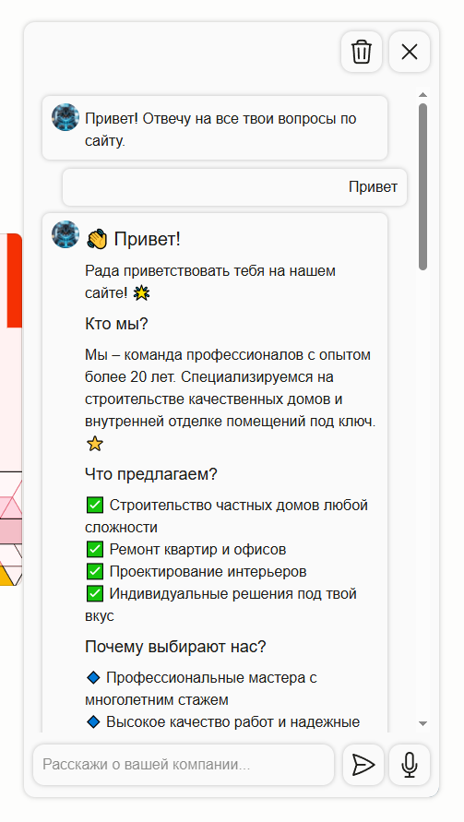Select the heading 'Что предлагаем?'

tap(151, 474)
